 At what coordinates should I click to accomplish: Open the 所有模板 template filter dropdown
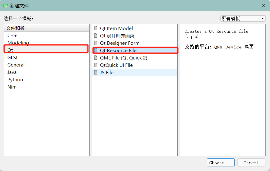[x=243, y=18]
